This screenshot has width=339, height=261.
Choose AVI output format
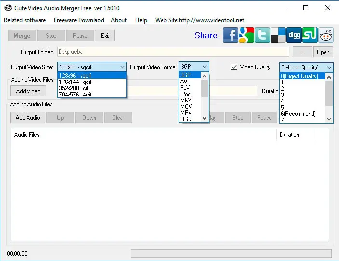[190, 82]
